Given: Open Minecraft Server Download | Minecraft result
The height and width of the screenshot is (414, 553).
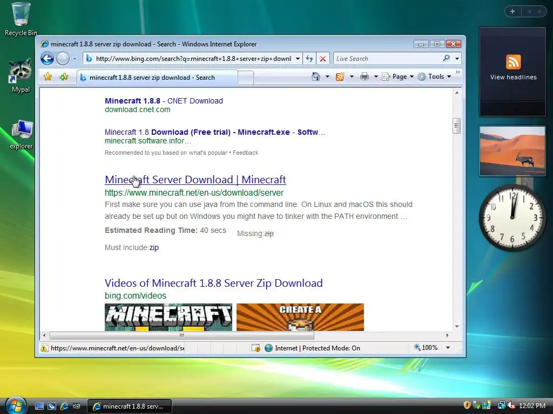Looking at the screenshot, I should point(195,180).
